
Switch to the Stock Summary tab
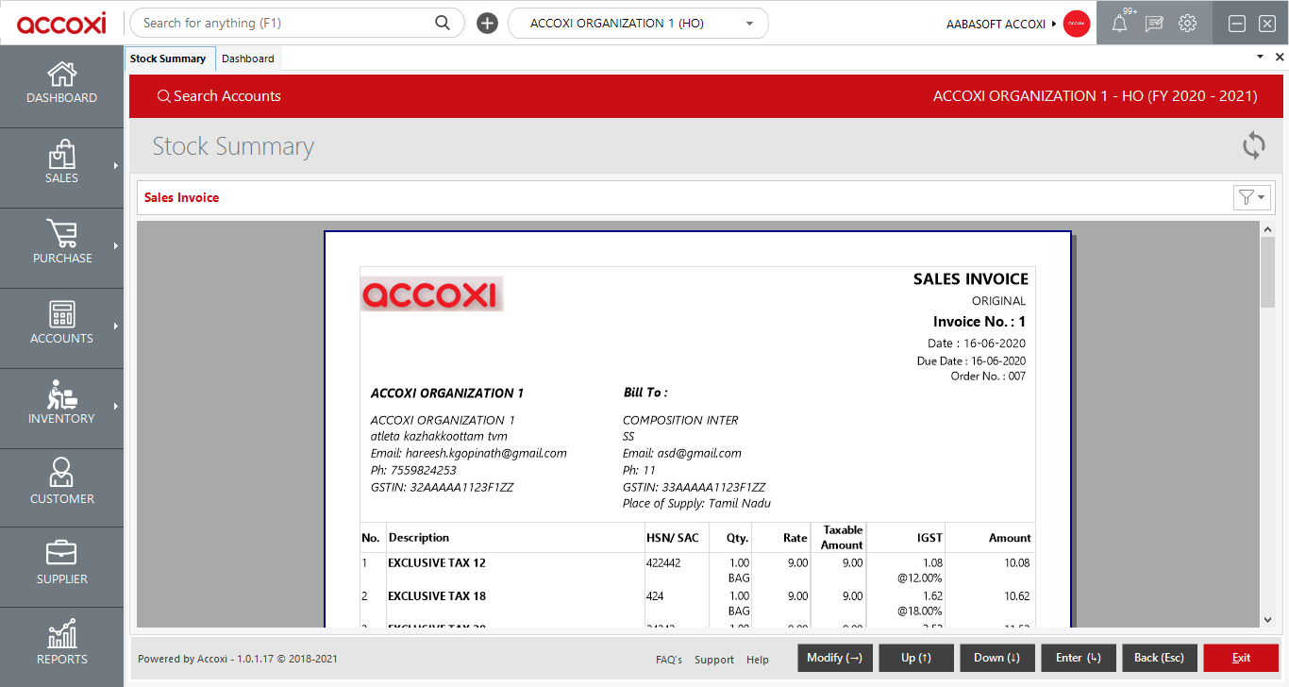coord(171,59)
